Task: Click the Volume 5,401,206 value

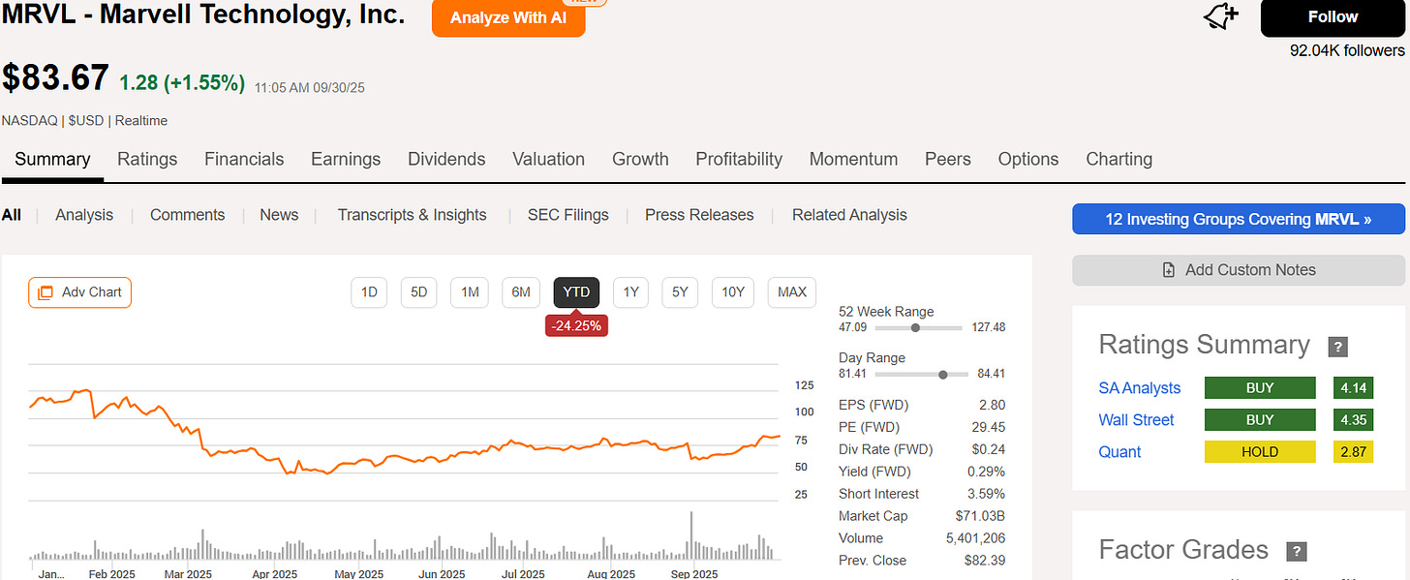Action: 973,538
